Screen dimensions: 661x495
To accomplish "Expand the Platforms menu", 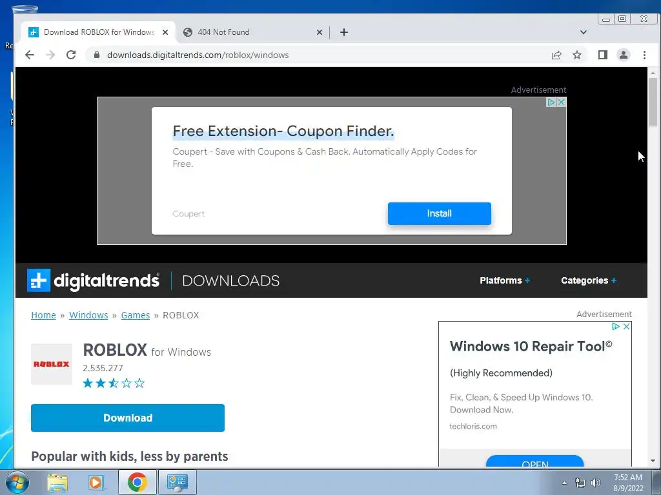I will [505, 280].
